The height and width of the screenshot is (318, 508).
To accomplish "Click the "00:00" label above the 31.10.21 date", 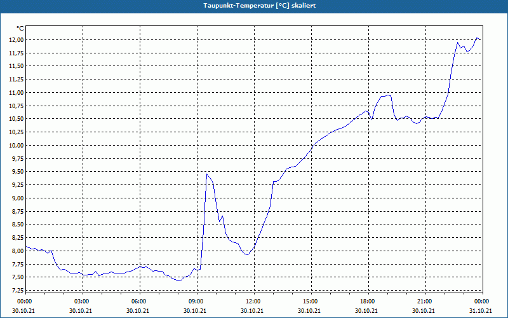I will tap(483, 301).
